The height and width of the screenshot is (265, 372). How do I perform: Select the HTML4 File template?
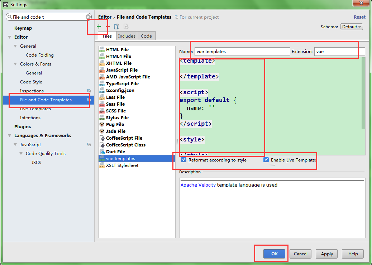pos(137,57)
